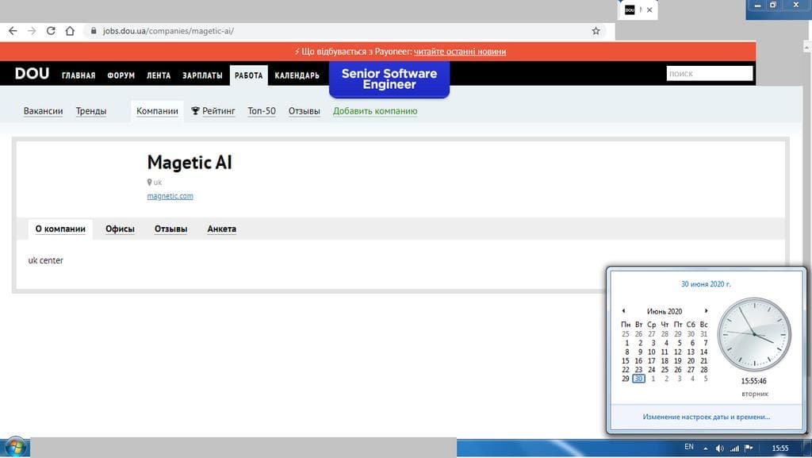Open the browser home page

pyautogui.click(x=70, y=31)
